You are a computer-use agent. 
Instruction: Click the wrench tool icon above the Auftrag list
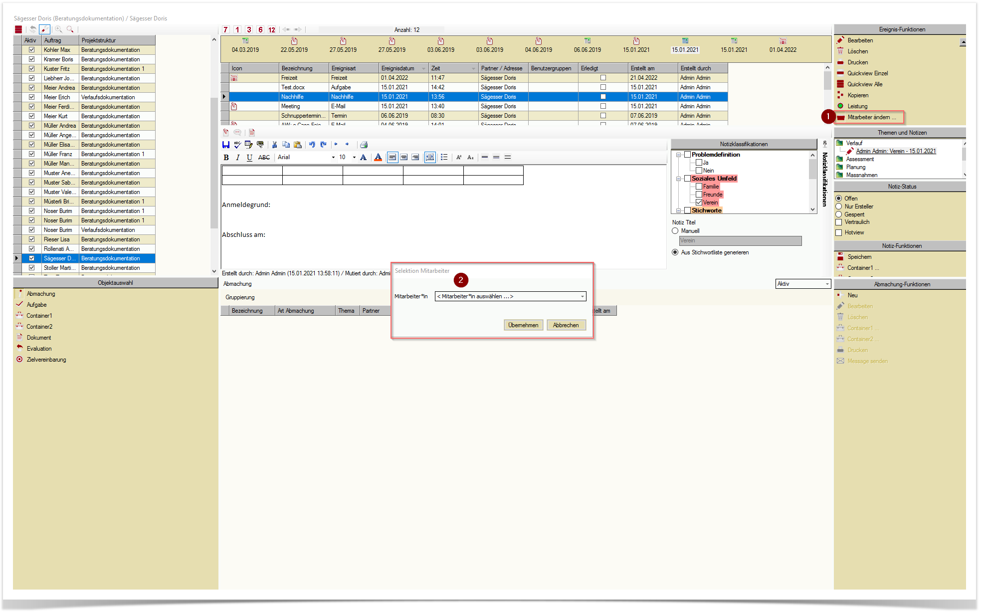pyautogui.click(x=45, y=29)
